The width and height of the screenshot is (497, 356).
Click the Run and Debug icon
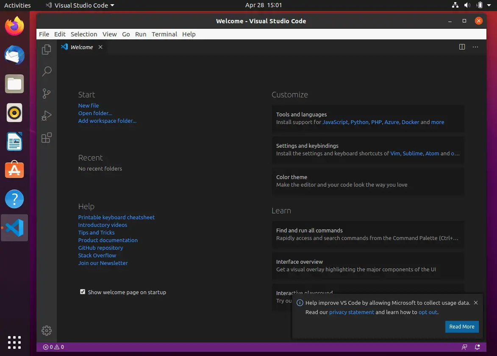click(47, 115)
